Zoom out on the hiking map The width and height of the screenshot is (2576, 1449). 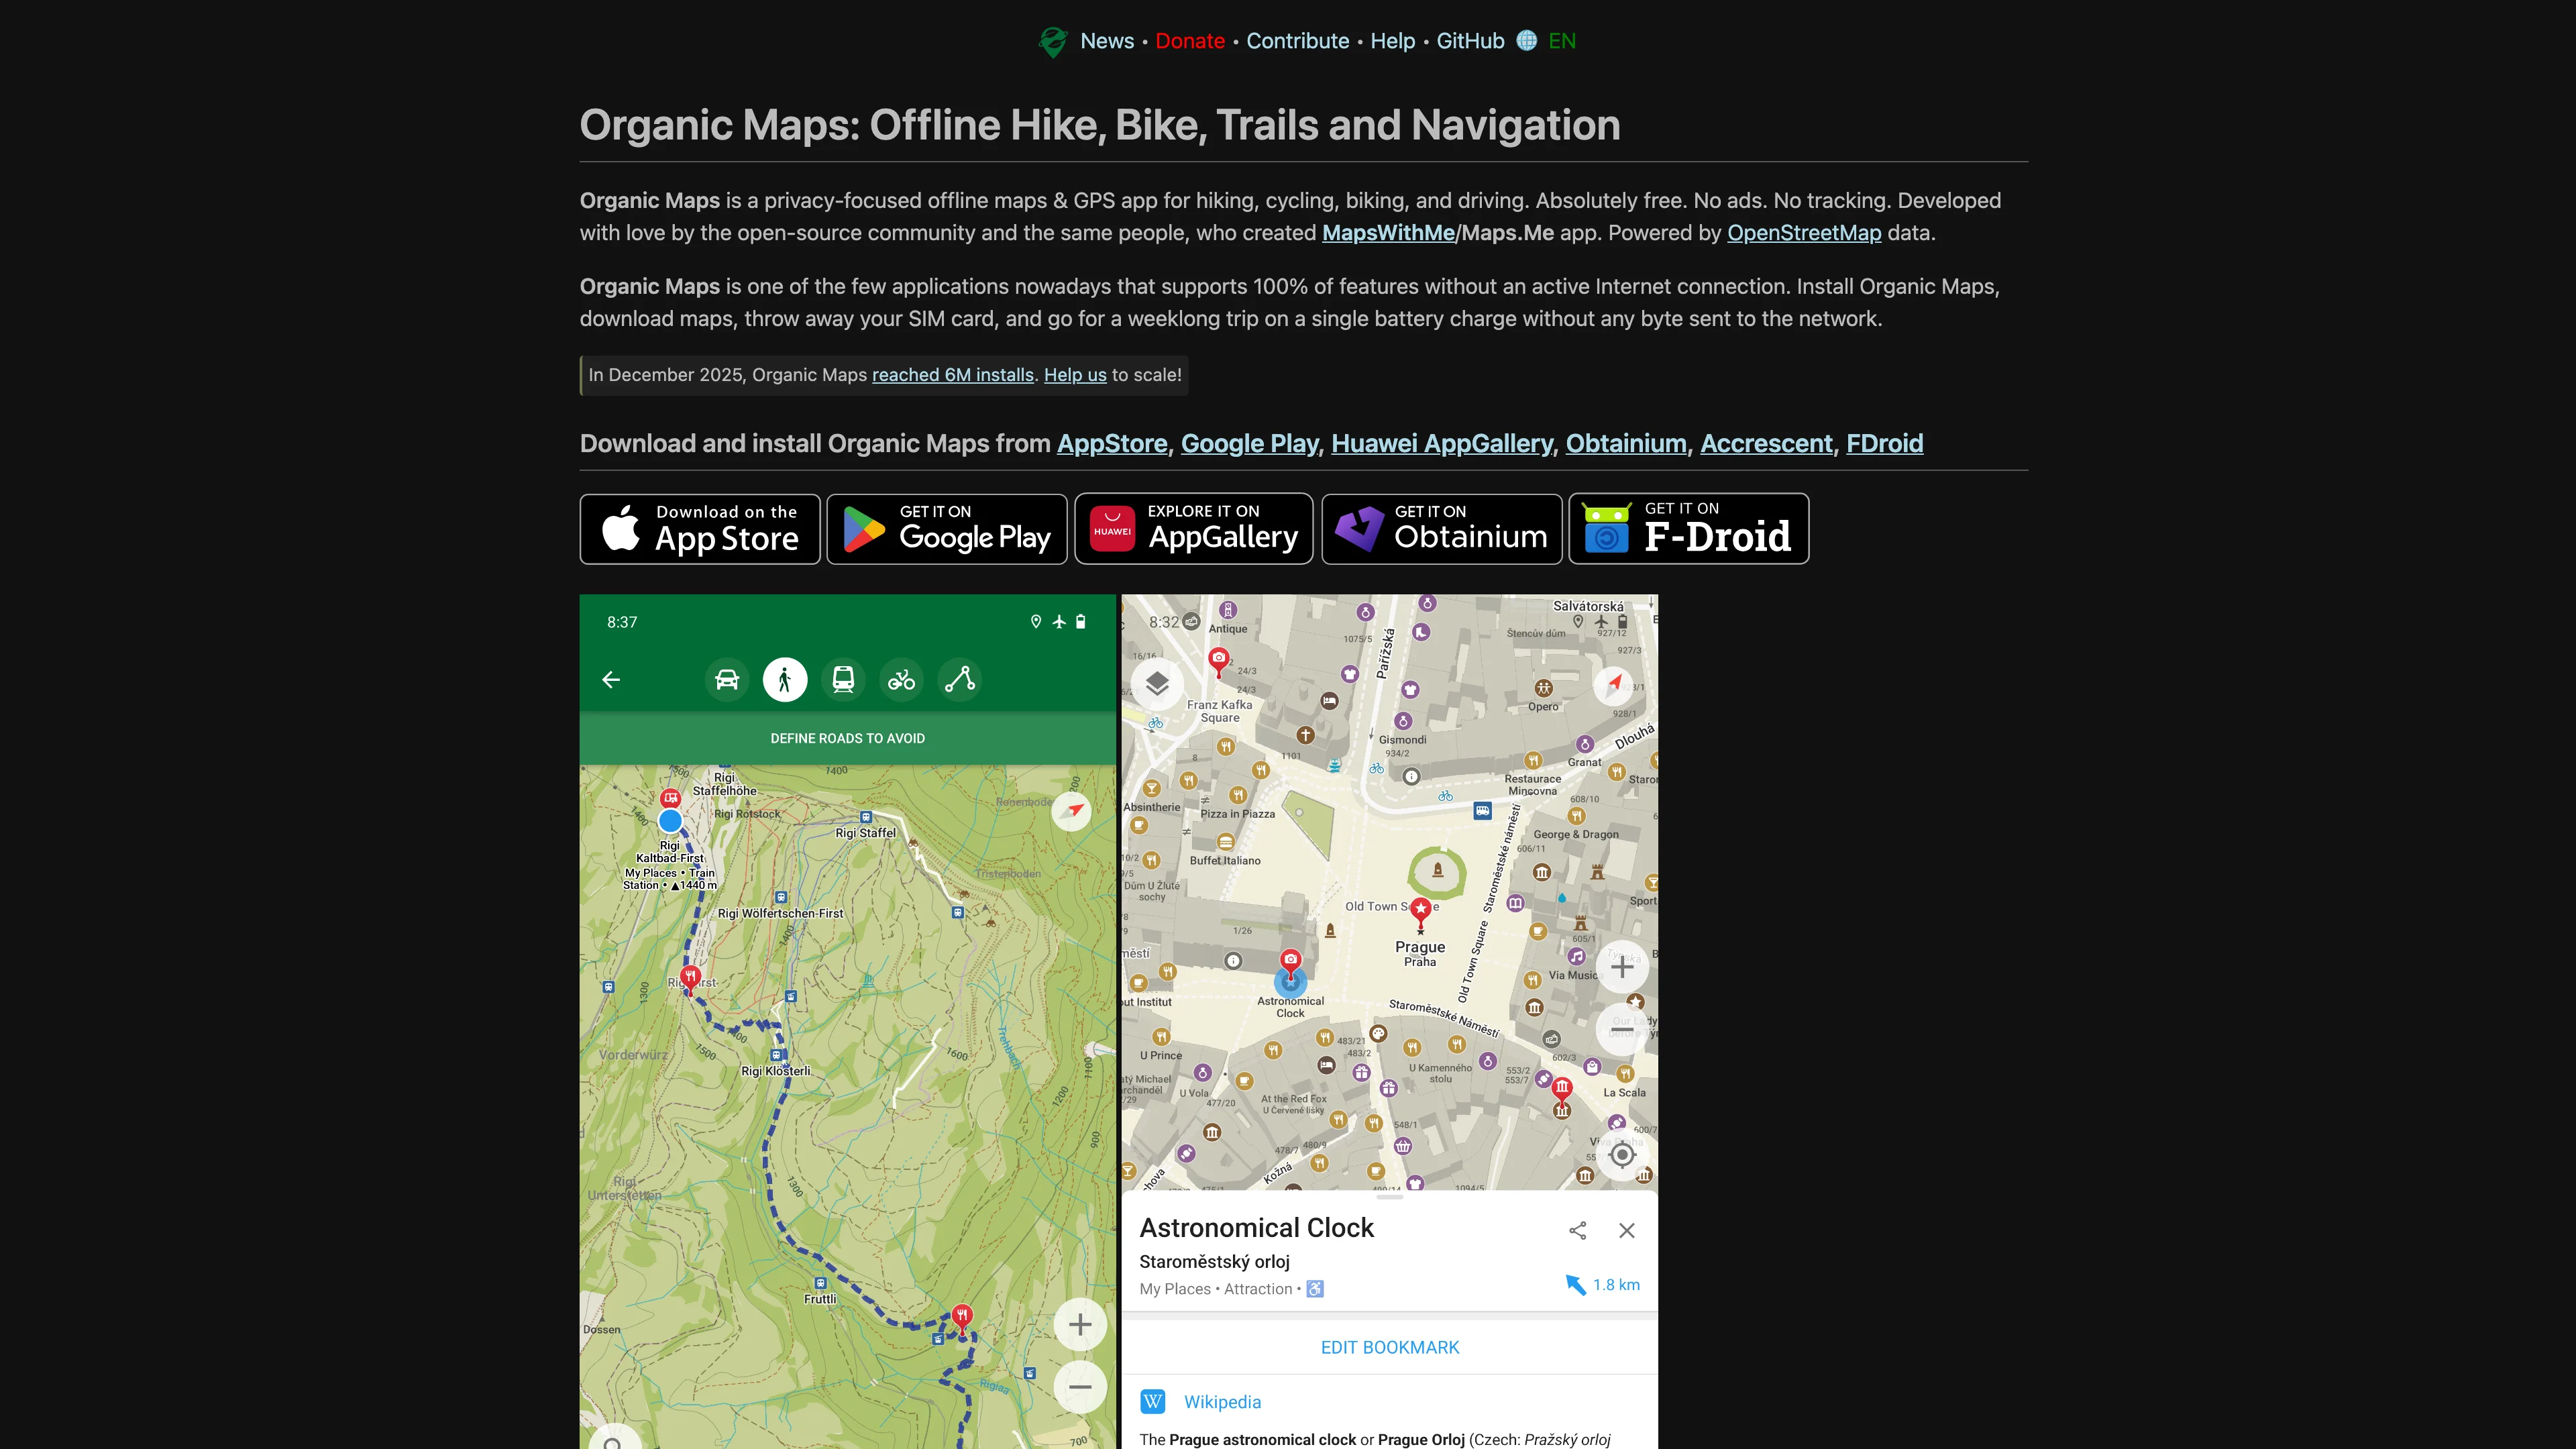[1080, 1387]
